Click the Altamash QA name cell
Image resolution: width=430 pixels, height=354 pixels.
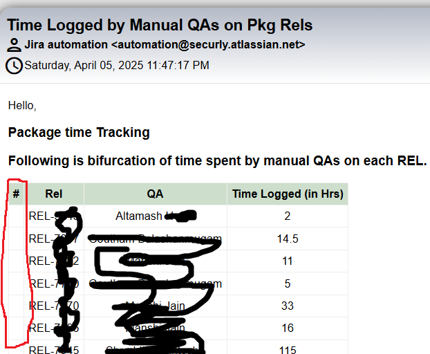coord(156,216)
